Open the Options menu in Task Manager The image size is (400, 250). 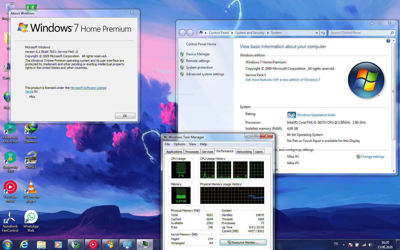point(179,144)
